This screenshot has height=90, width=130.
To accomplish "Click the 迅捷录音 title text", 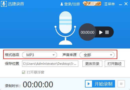I will coord(16,4).
